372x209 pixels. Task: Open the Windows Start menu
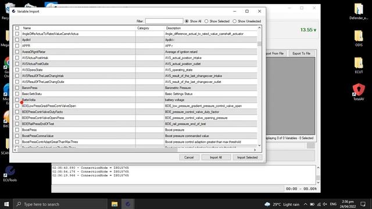6,204
